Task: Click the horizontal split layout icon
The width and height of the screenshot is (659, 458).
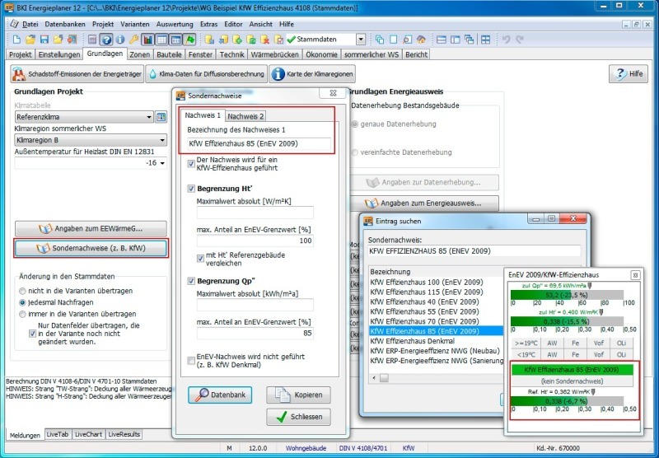Action: click(x=442, y=40)
